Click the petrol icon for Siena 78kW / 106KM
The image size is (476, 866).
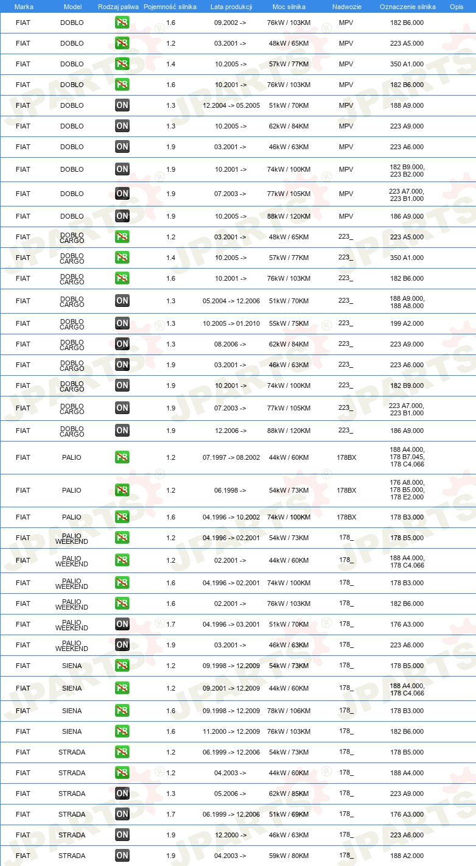tap(122, 711)
